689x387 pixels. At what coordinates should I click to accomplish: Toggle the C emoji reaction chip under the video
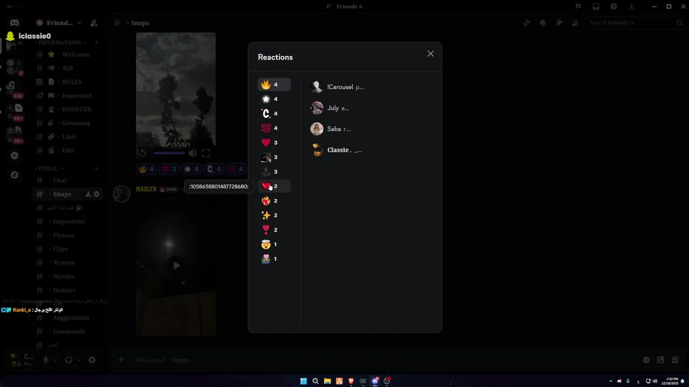pos(213,169)
